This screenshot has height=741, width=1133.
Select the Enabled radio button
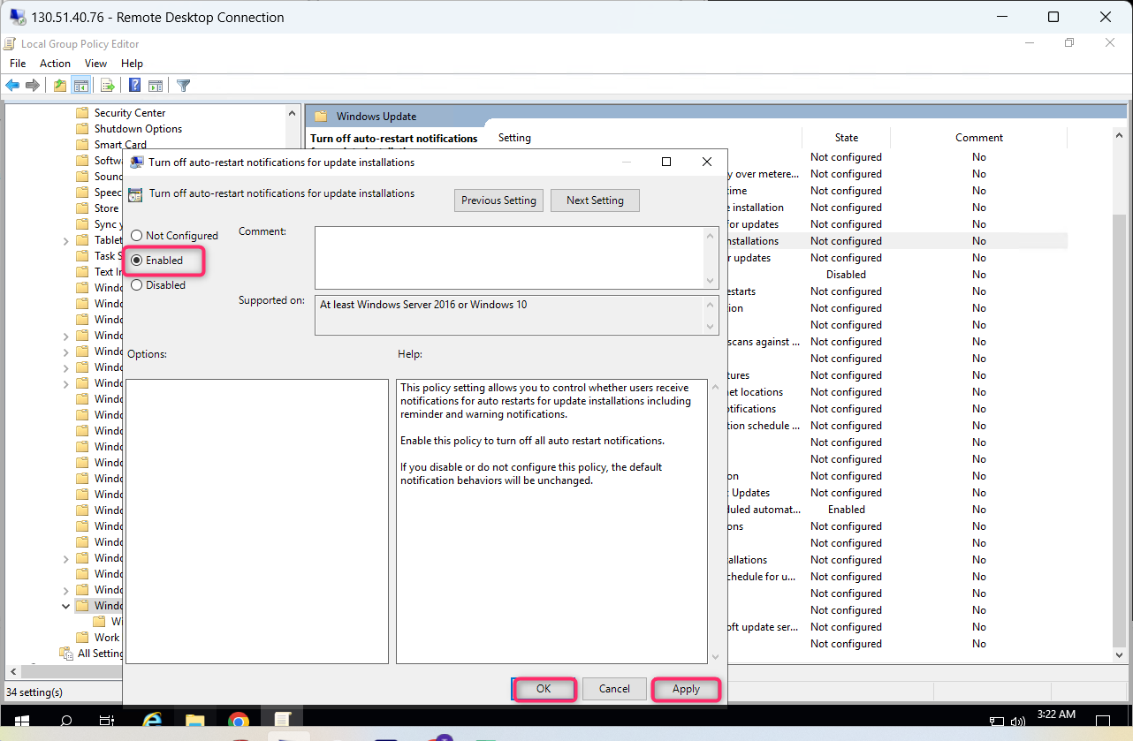[137, 260]
